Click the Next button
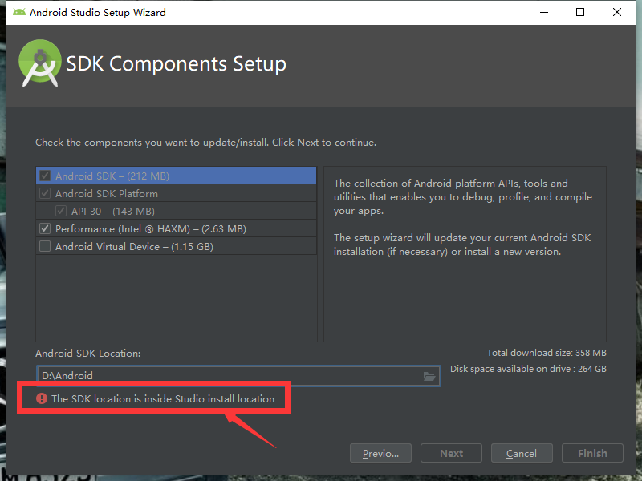The height and width of the screenshot is (481, 642). [451, 453]
